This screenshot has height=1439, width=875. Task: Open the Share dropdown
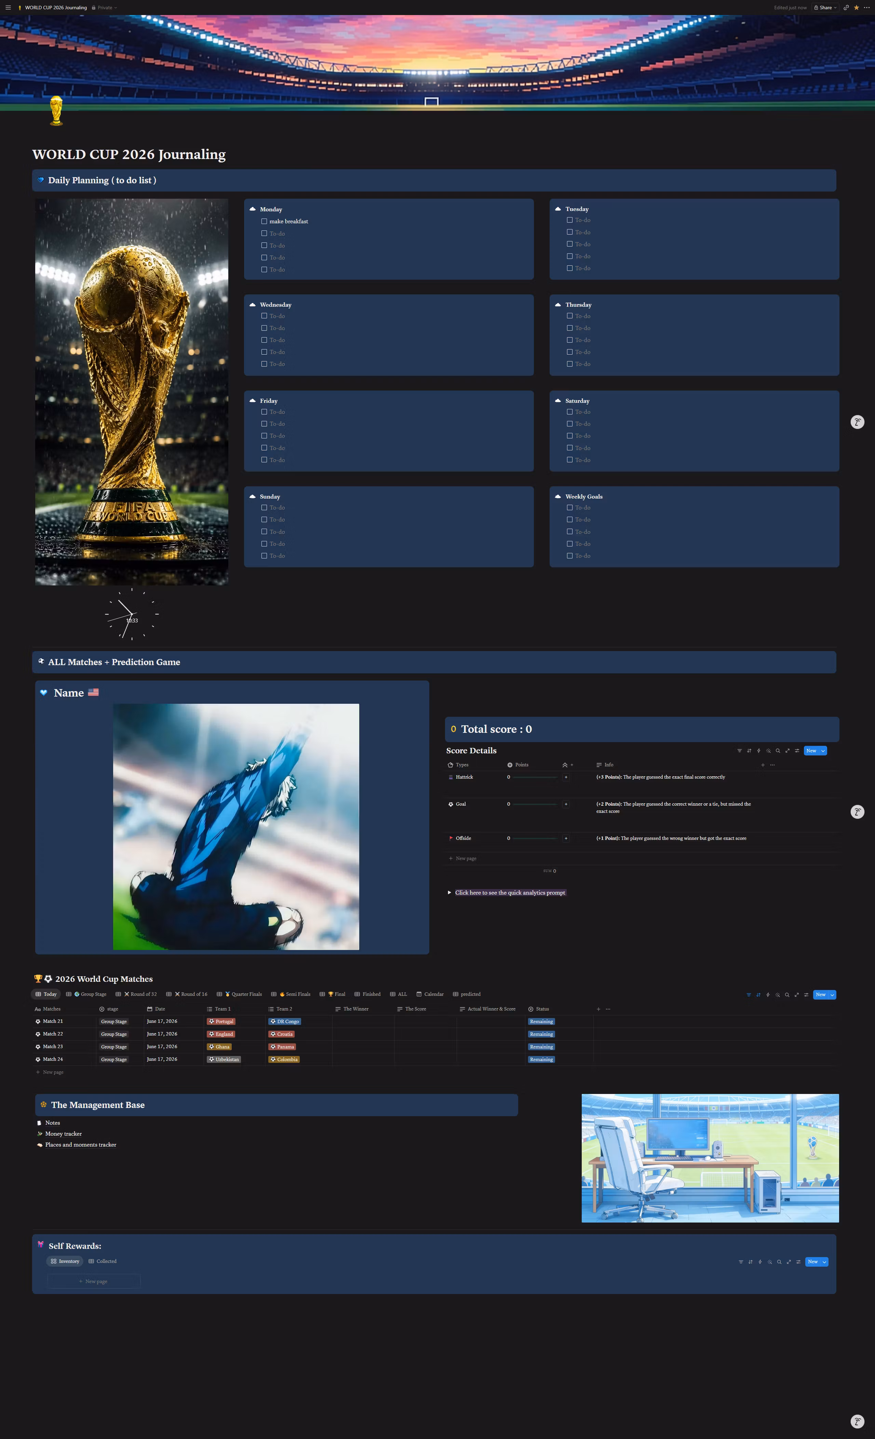click(825, 8)
